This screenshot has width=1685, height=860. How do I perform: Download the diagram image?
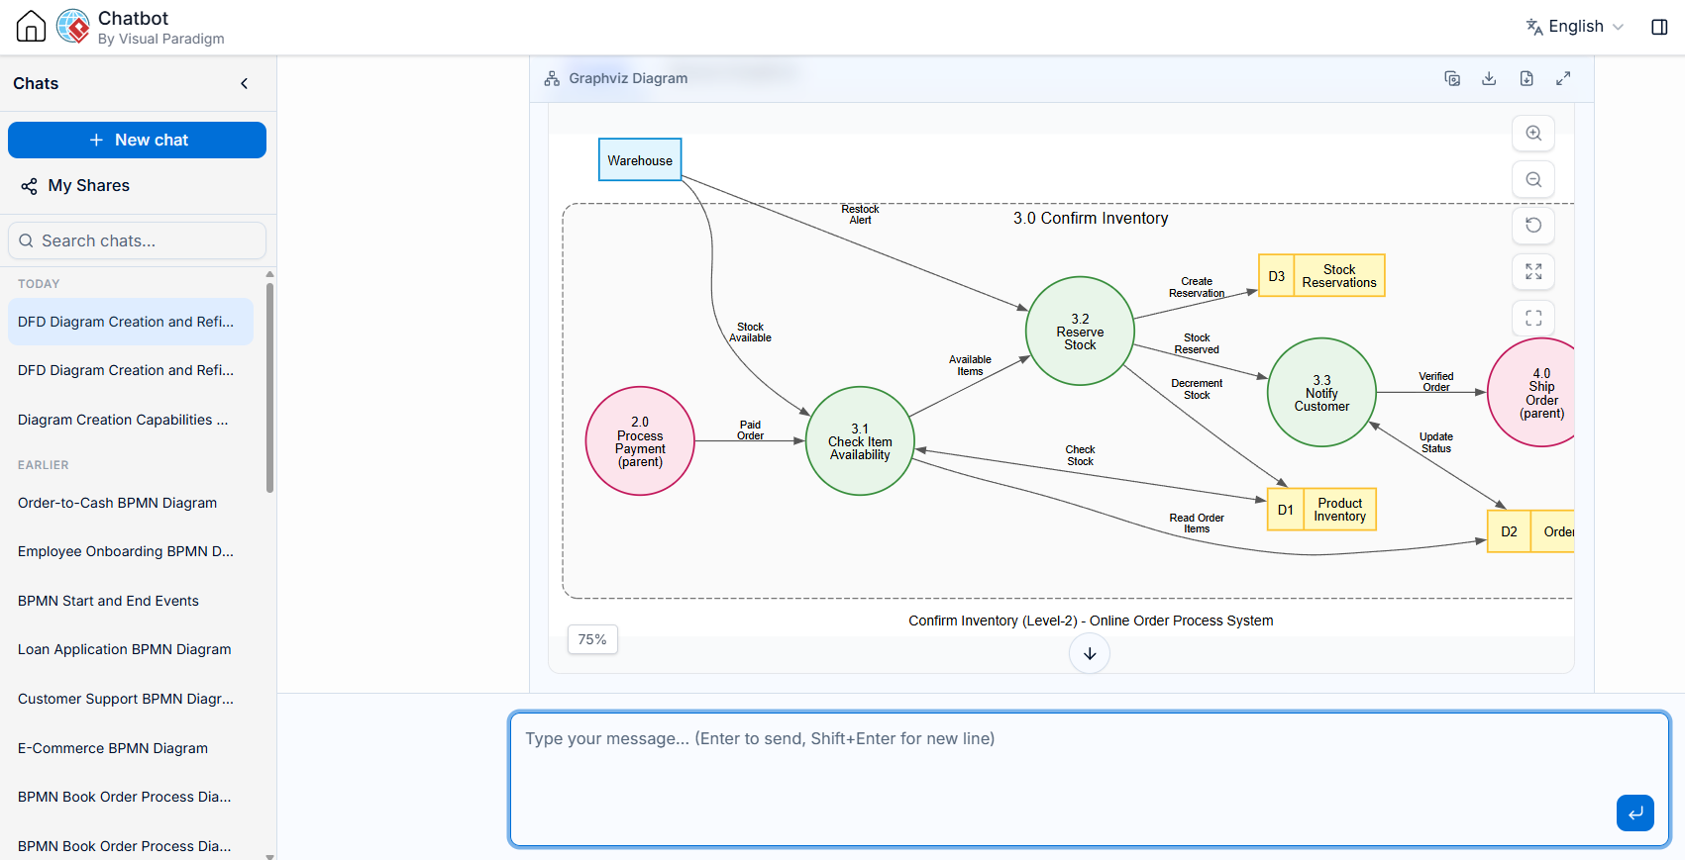click(1489, 78)
